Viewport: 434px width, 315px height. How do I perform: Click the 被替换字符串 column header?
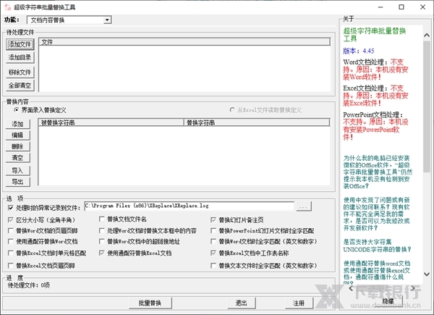[111, 122]
